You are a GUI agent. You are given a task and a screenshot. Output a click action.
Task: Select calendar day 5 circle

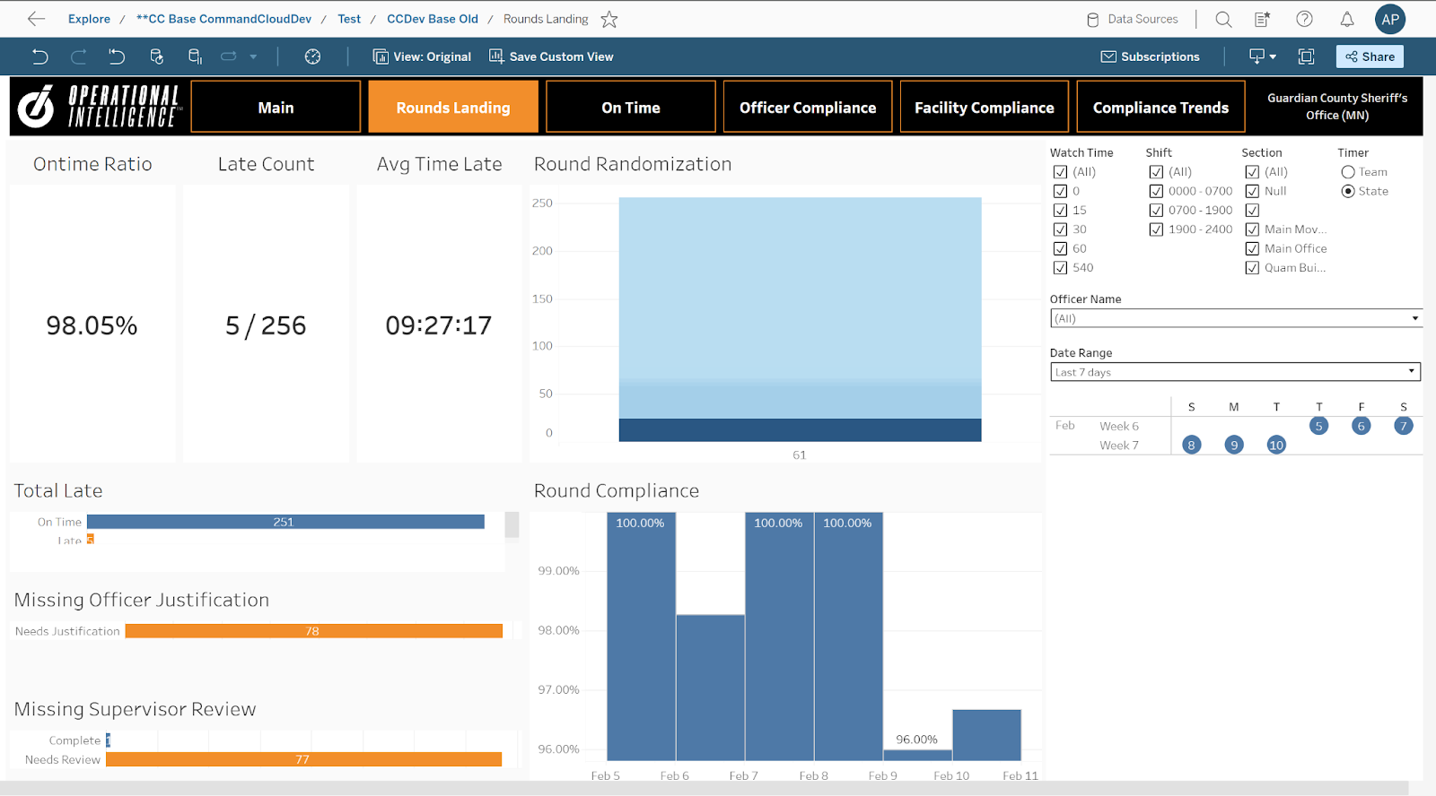pyautogui.click(x=1318, y=426)
